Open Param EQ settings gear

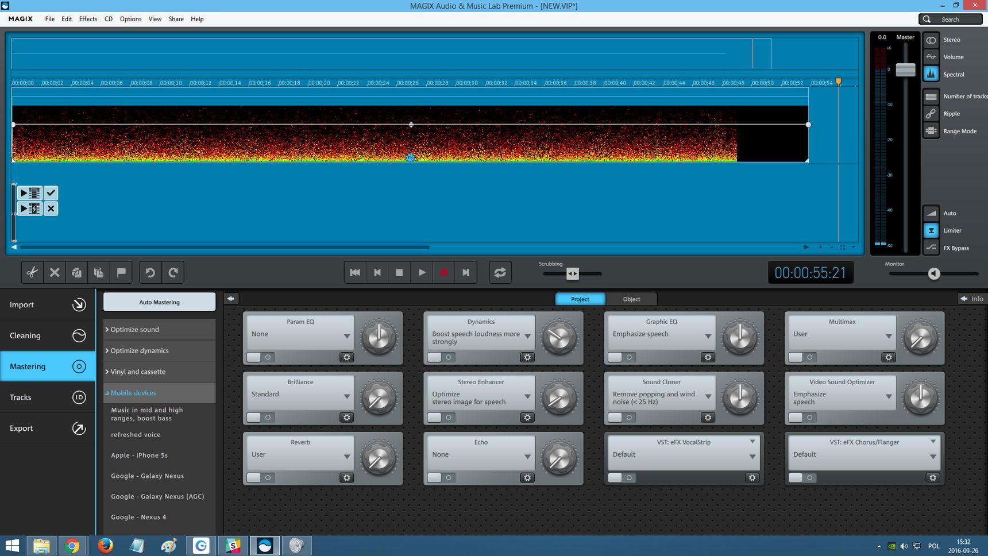pos(346,357)
